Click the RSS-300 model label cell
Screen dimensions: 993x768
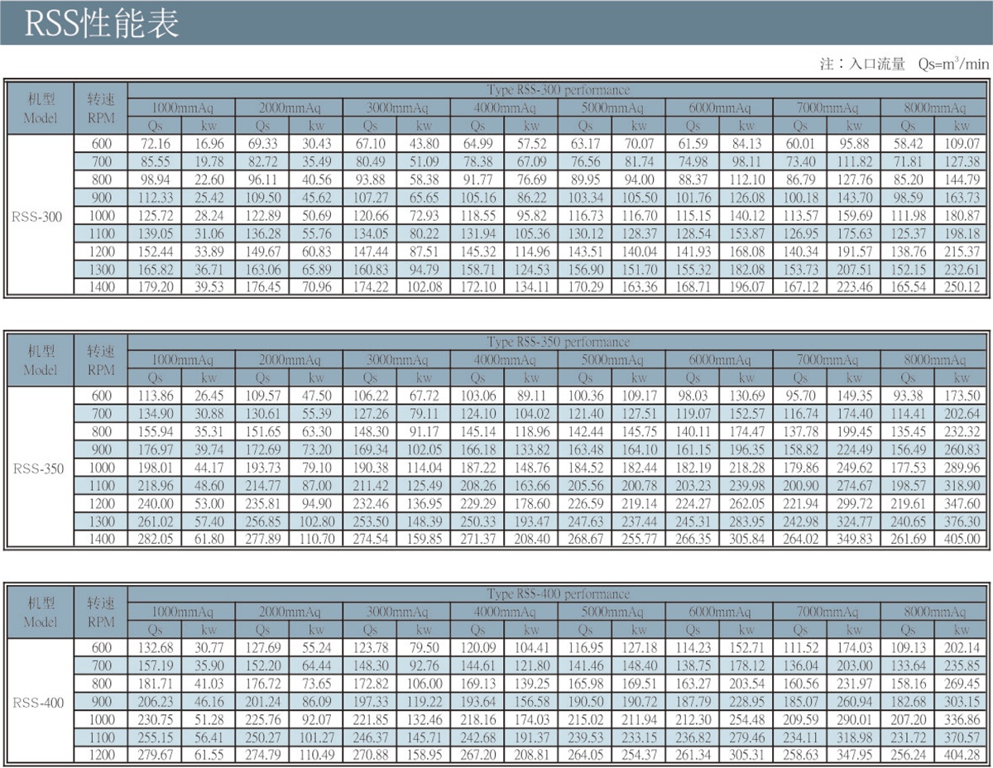(39, 216)
